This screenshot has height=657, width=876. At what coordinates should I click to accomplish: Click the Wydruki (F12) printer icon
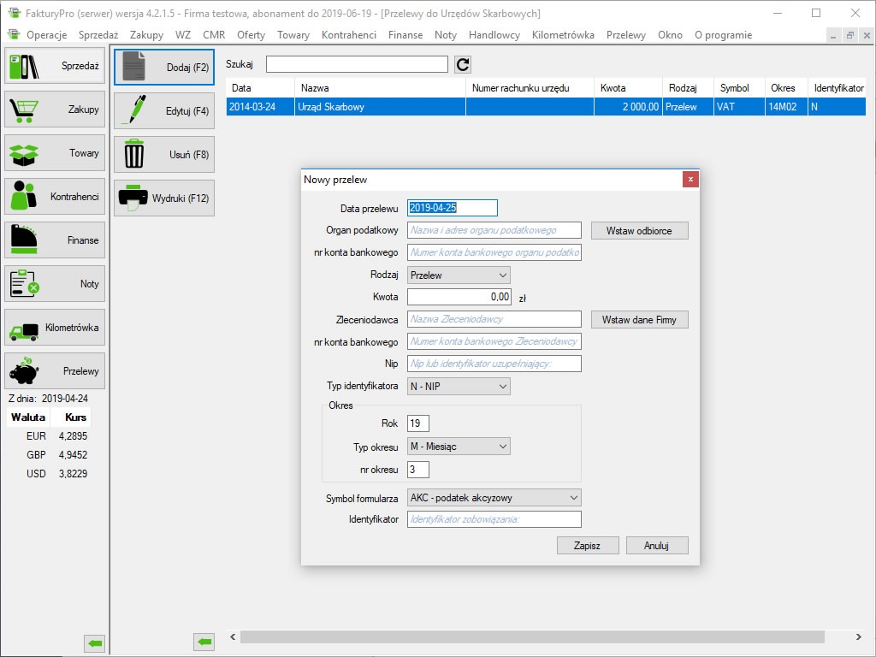click(133, 198)
